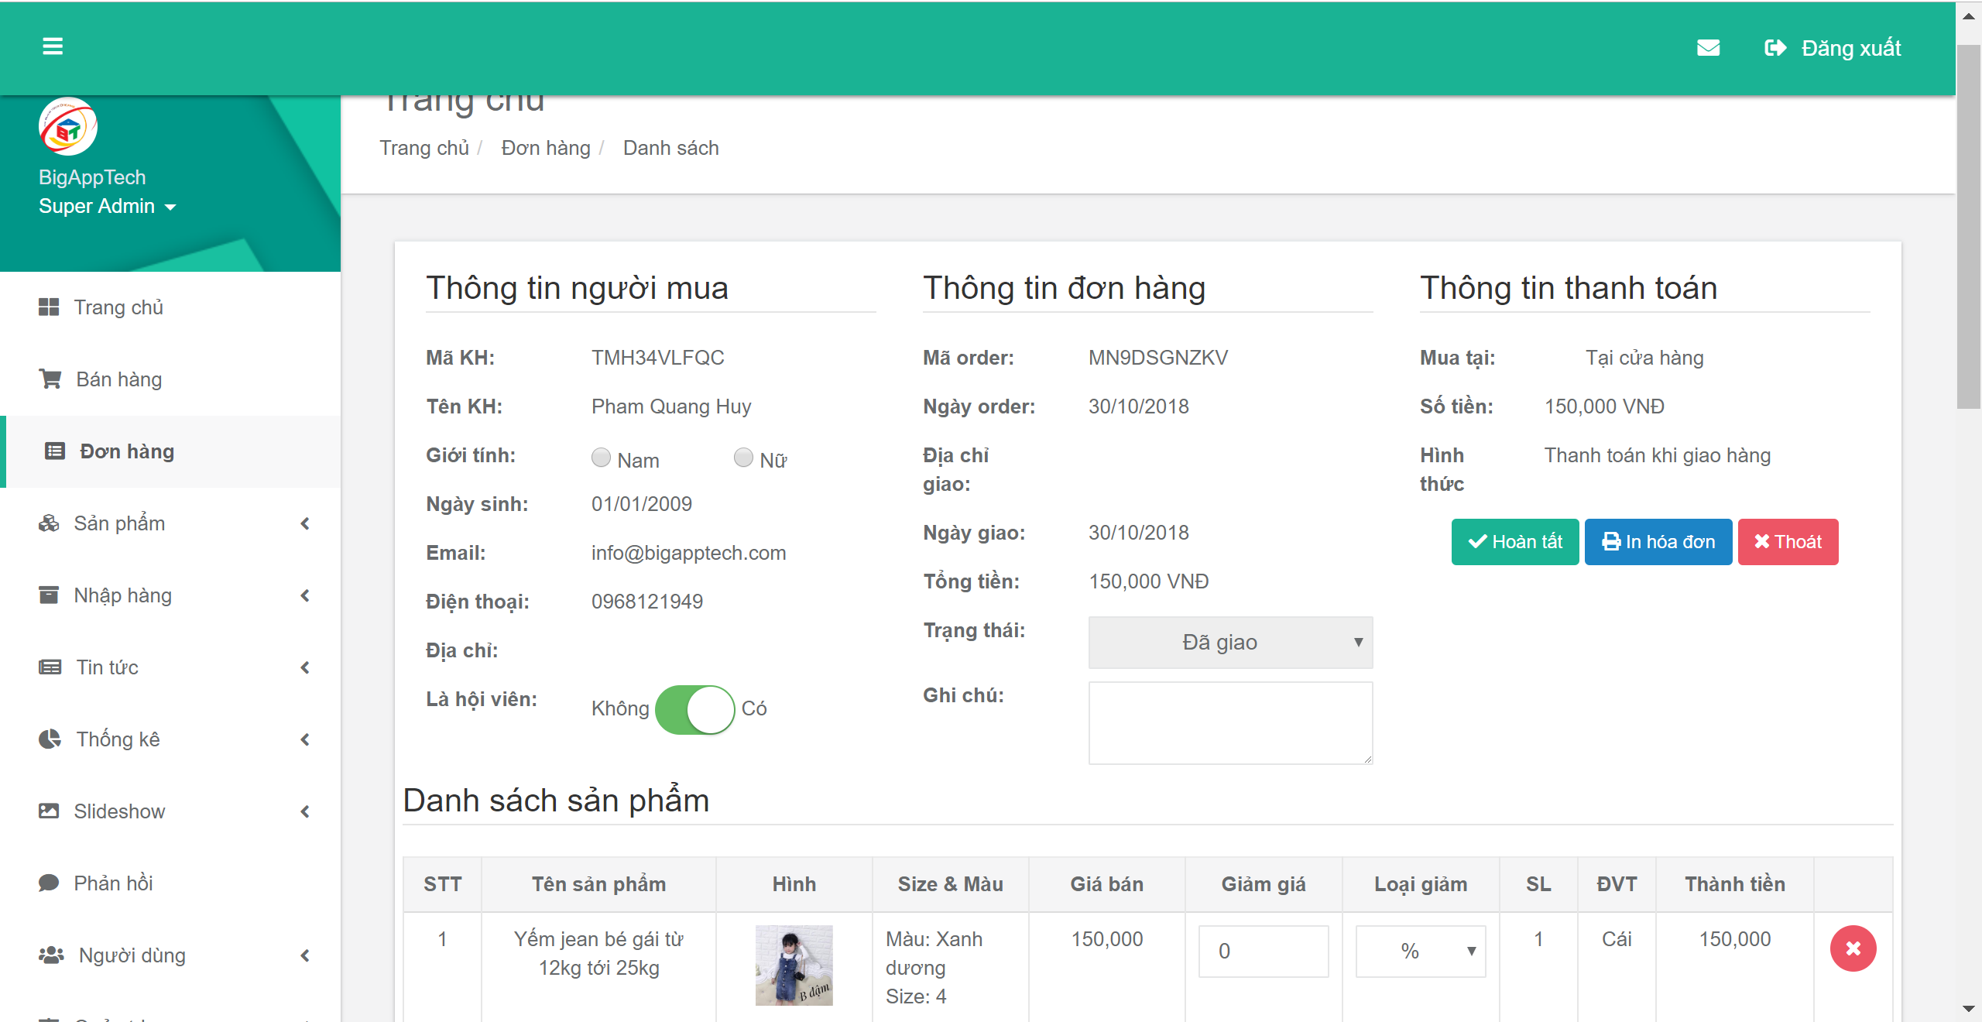Click the Thống kê pie chart icon
Screen dimensions: 1982x1022
(x=50, y=739)
